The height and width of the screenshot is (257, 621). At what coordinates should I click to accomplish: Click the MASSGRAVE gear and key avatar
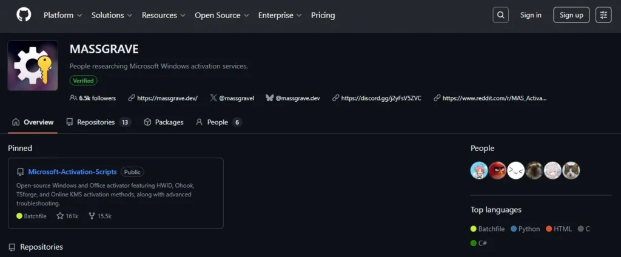(x=33, y=65)
